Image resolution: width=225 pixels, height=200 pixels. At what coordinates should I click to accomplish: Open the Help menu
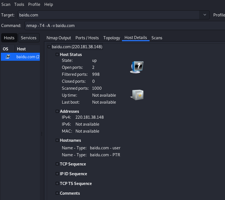48,4
